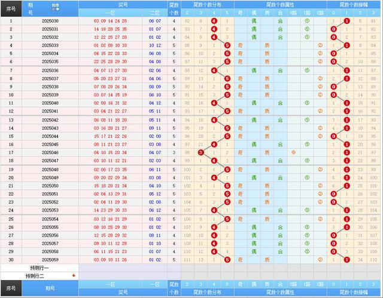Click the top 二区 sub-header
This screenshot has height=298, width=383.
click(x=155, y=13)
